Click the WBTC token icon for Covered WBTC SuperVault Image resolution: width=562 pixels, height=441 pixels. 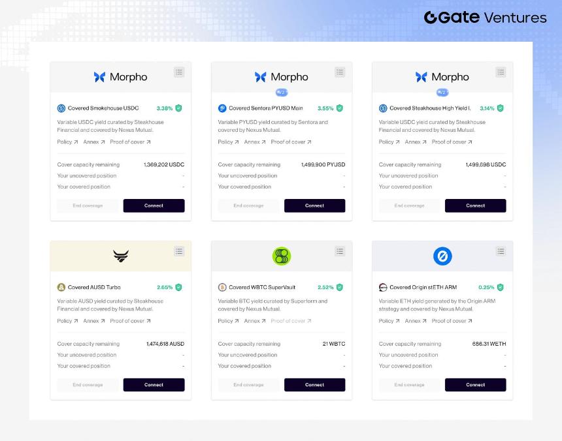pyautogui.click(x=222, y=287)
